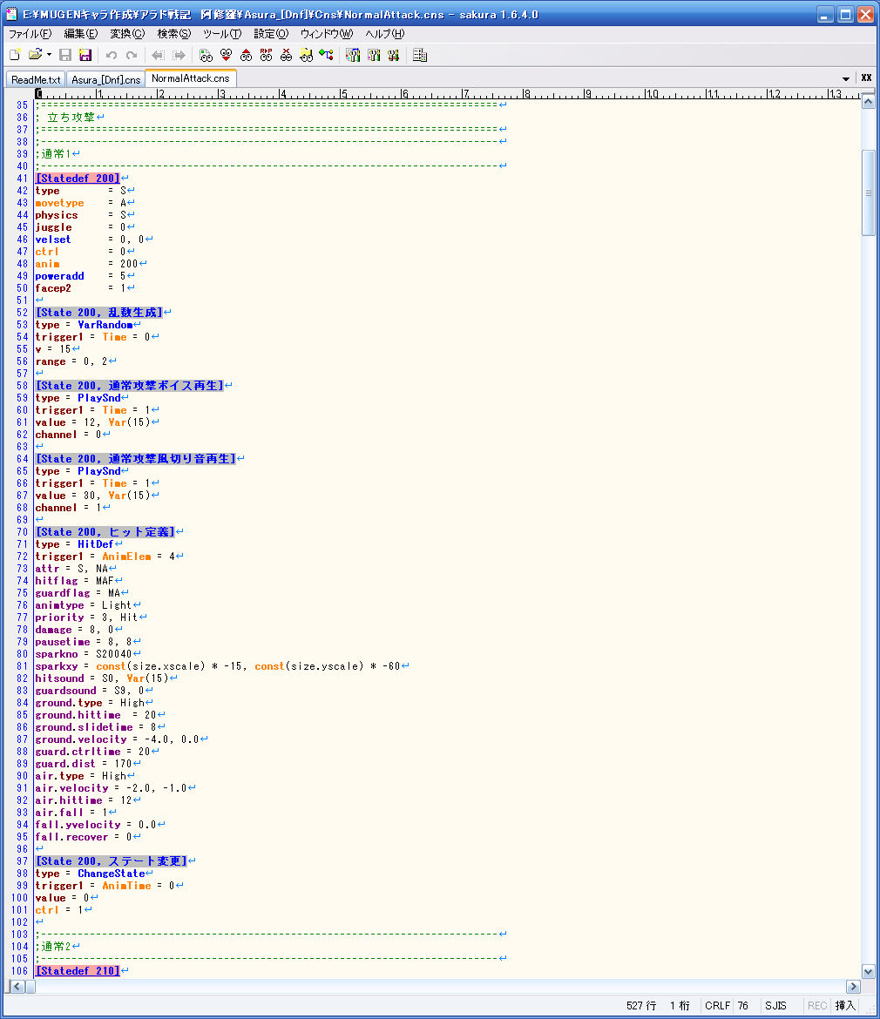Open the ファイル(F) menu
880x1019 pixels.
coord(30,34)
